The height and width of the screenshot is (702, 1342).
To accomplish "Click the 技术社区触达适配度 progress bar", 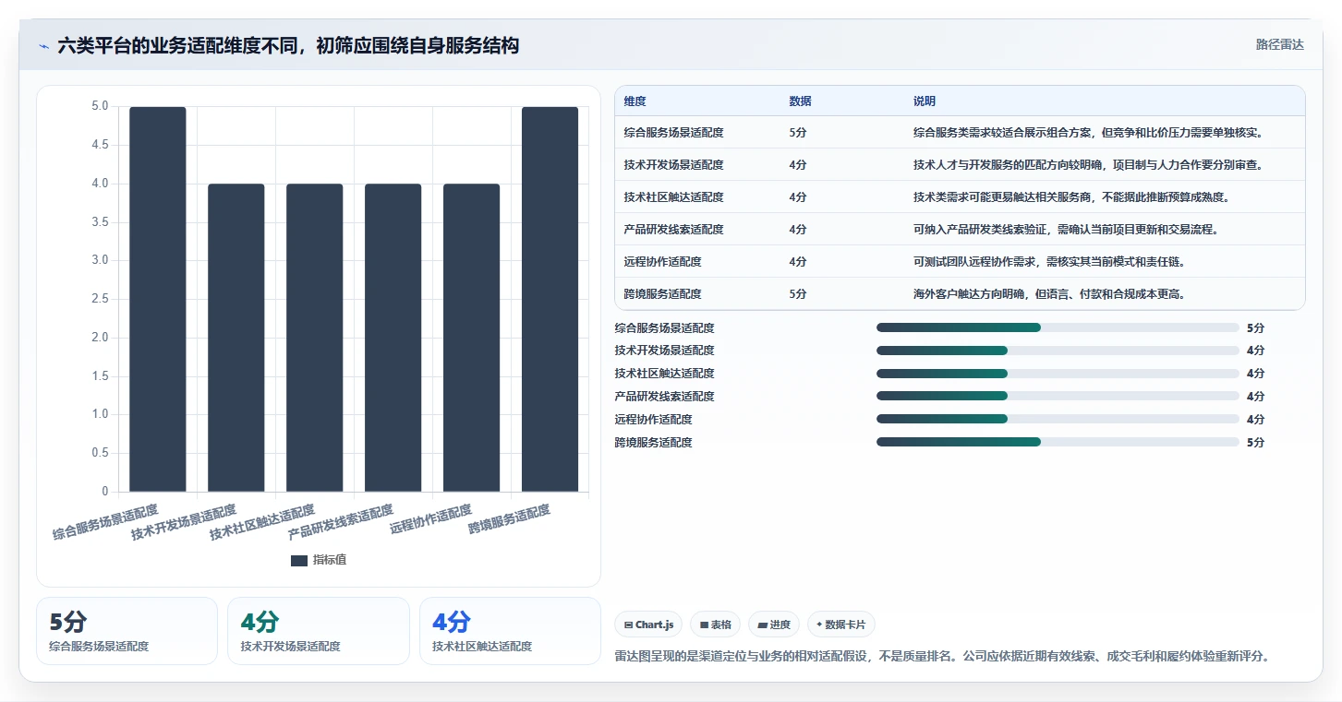I will [1058, 374].
